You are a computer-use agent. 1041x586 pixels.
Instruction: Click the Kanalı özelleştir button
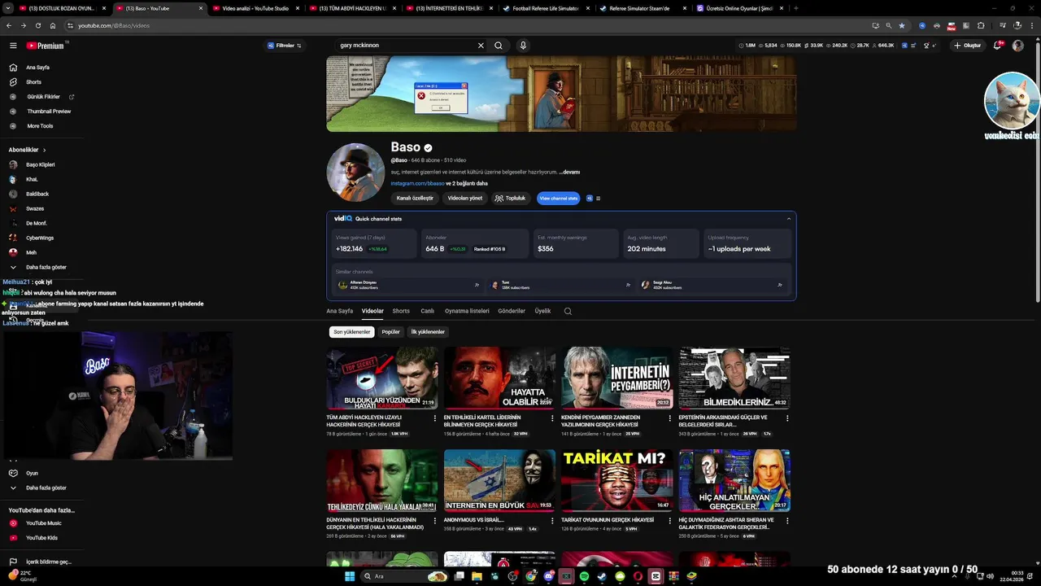click(x=415, y=198)
